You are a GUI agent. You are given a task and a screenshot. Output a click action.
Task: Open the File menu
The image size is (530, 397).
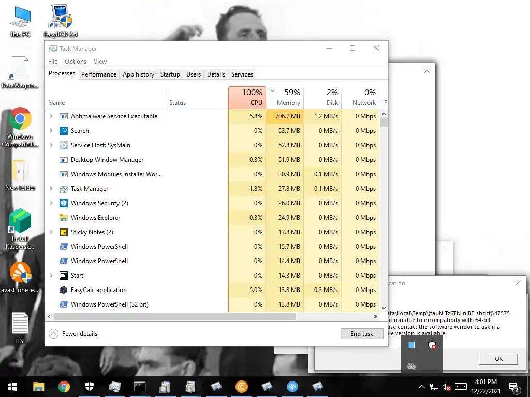click(53, 62)
